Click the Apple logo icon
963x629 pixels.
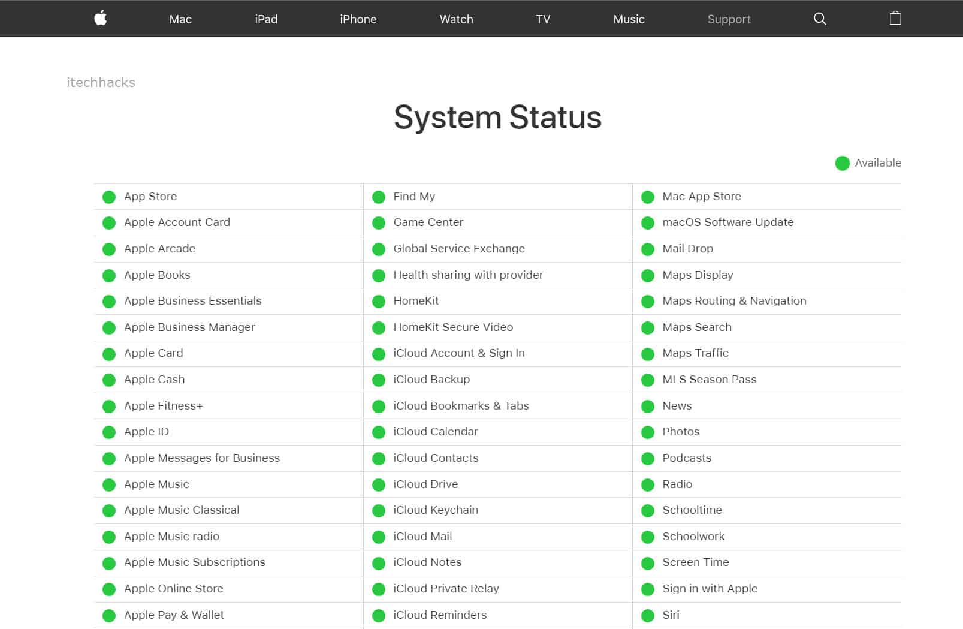[x=101, y=19]
